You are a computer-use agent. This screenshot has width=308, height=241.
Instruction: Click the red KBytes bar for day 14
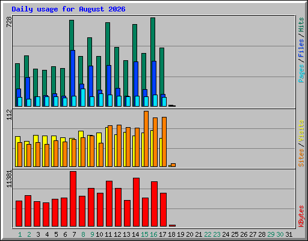(136, 202)
